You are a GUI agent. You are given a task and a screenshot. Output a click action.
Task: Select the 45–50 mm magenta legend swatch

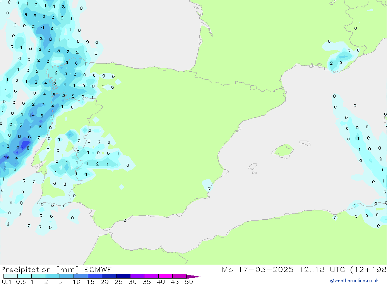tap(180, 277)
